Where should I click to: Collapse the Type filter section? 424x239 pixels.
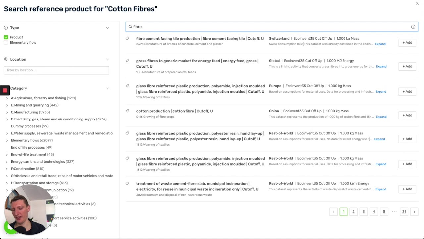point(107,28)
